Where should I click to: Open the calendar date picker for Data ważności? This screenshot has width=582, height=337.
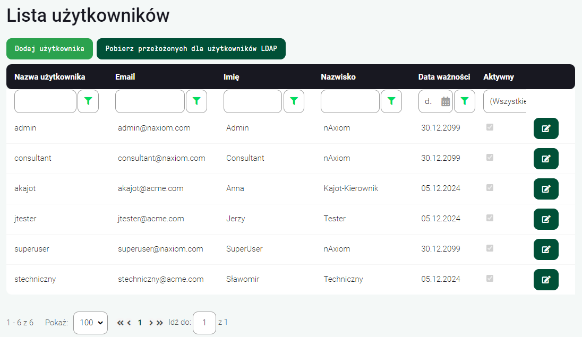pos(445,101)
